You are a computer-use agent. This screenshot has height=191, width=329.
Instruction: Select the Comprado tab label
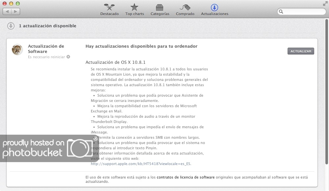click(185, 14)
